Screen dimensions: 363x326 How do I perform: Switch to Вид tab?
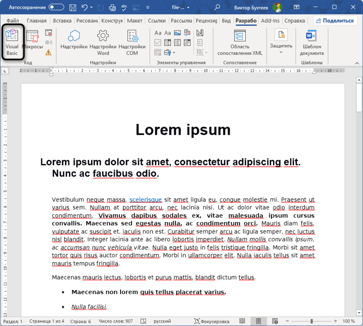(226, 21)
